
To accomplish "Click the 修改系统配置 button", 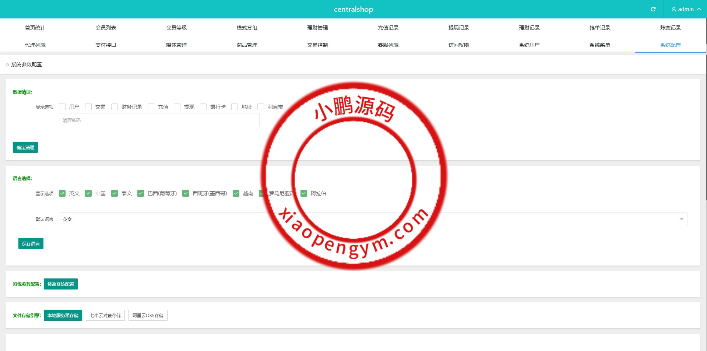I will [x=61, y=284].
